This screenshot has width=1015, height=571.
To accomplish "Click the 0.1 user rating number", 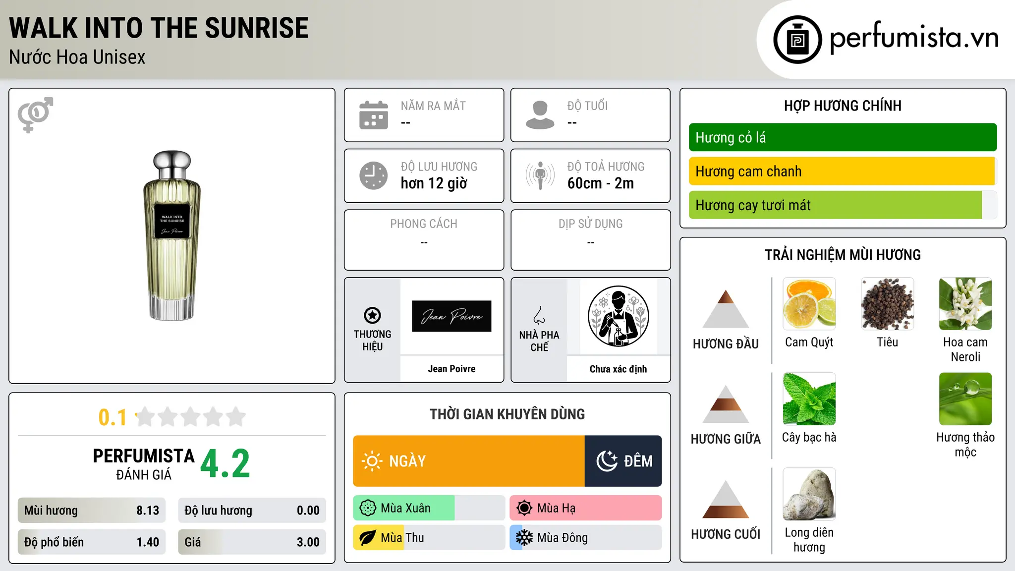I will coord(113,417).
